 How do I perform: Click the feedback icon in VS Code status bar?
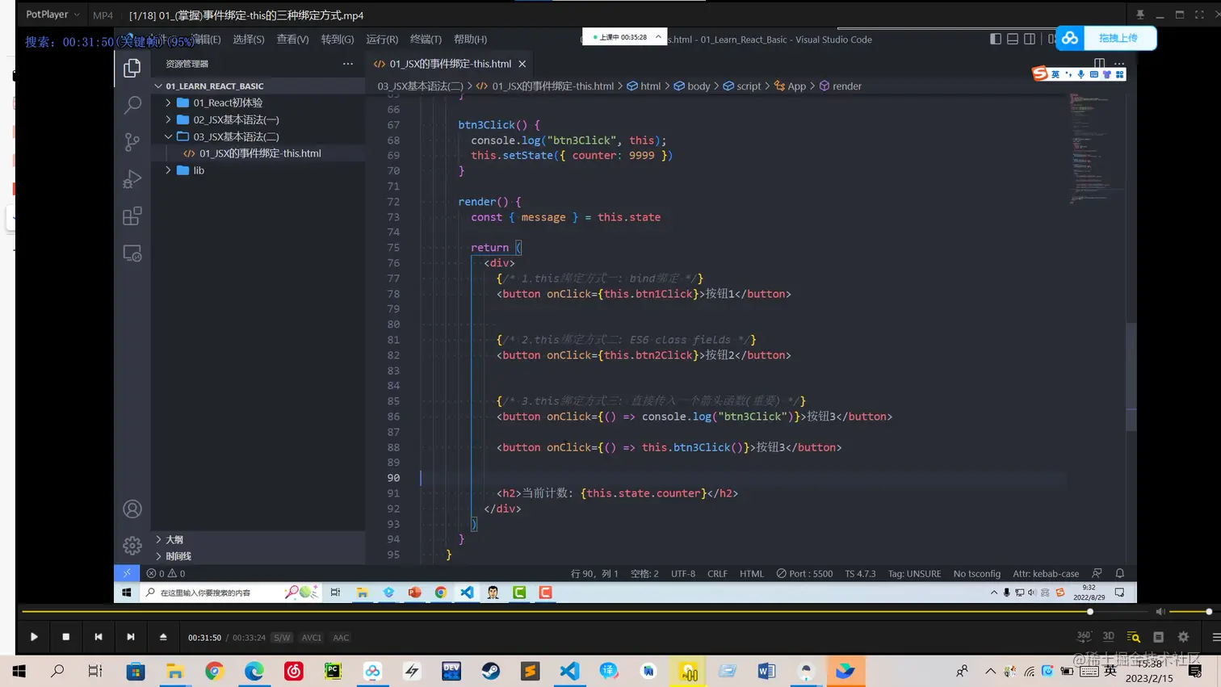coord(1097,573)
